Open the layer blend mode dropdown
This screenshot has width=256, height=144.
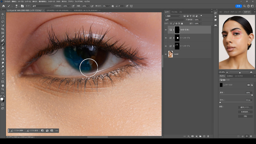tap(174, 20)
